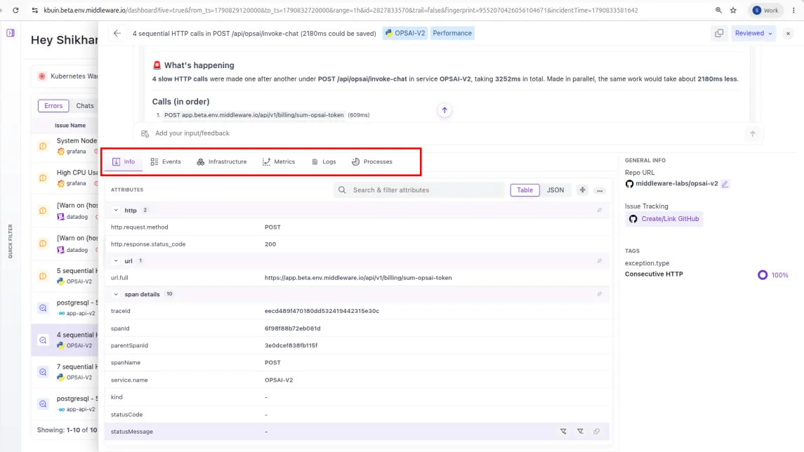Collapse the http attribute group
The image size is (804, 452).
(x=116, y=210)
